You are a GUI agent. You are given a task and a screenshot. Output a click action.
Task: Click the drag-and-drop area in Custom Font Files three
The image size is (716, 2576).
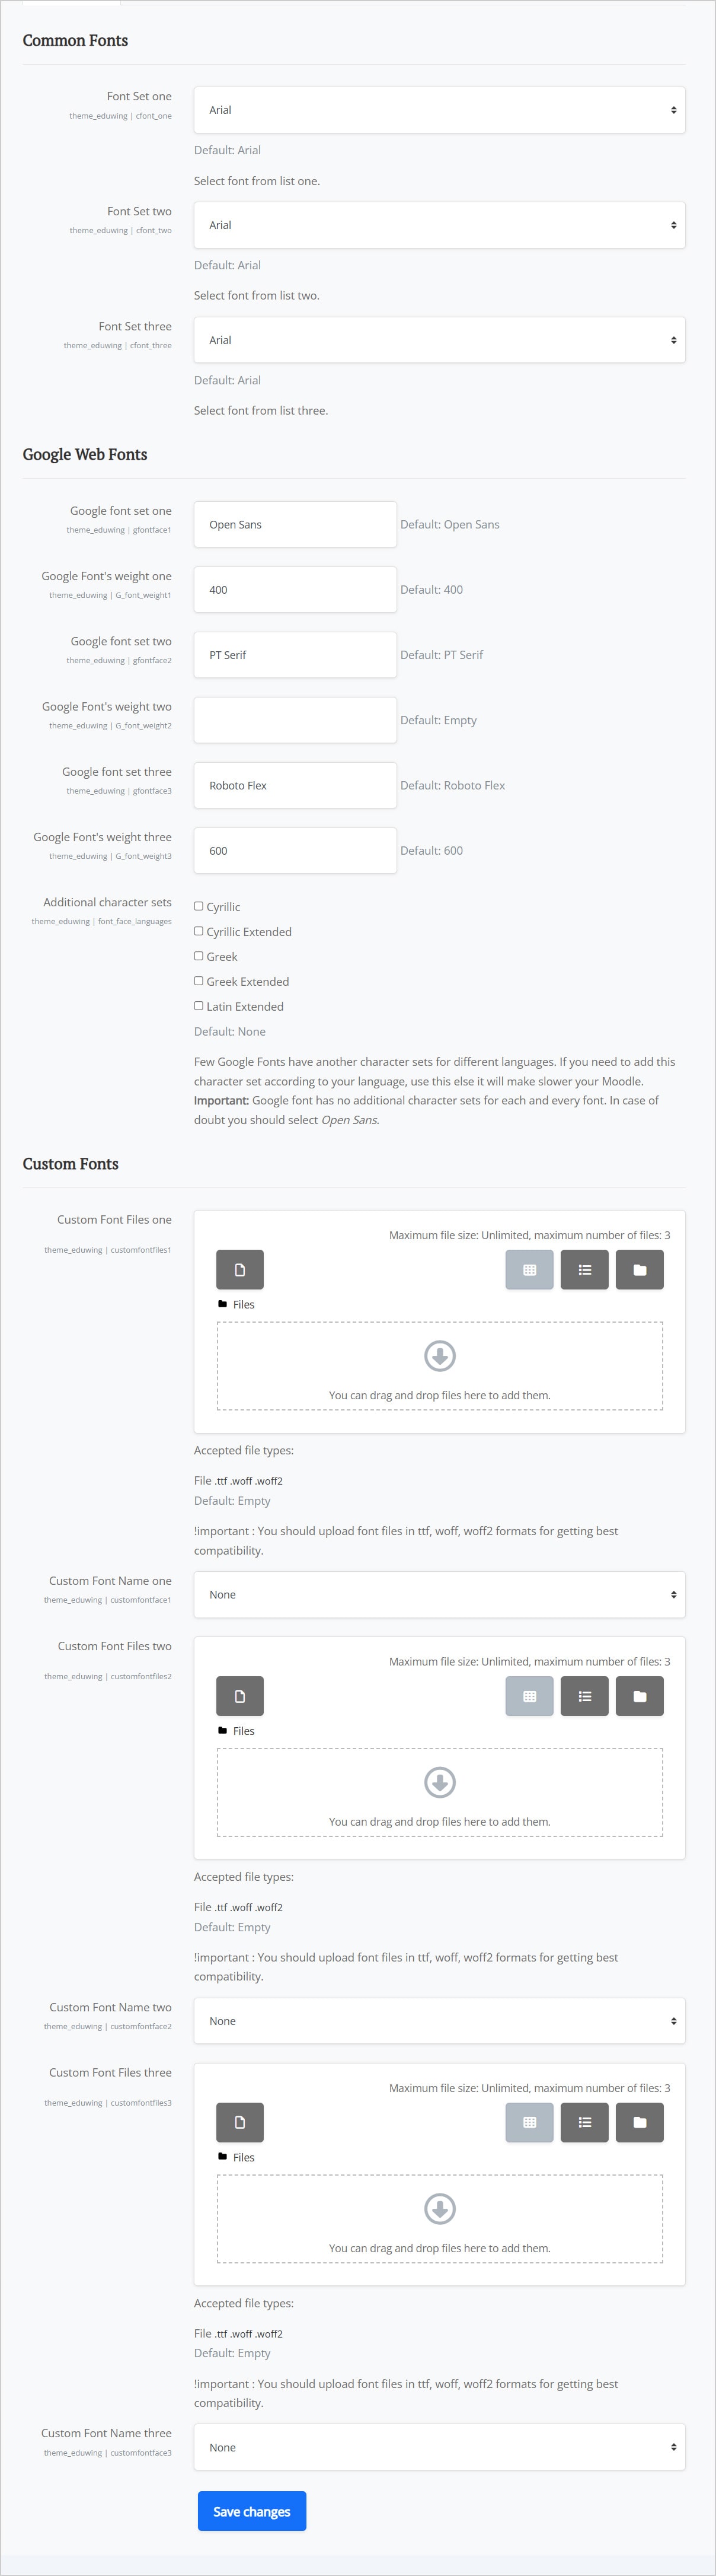tap(439, 2219)
